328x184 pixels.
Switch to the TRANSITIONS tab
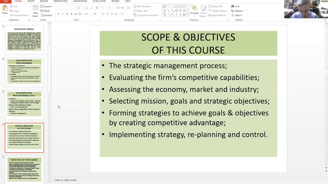[x=60, y=1]
